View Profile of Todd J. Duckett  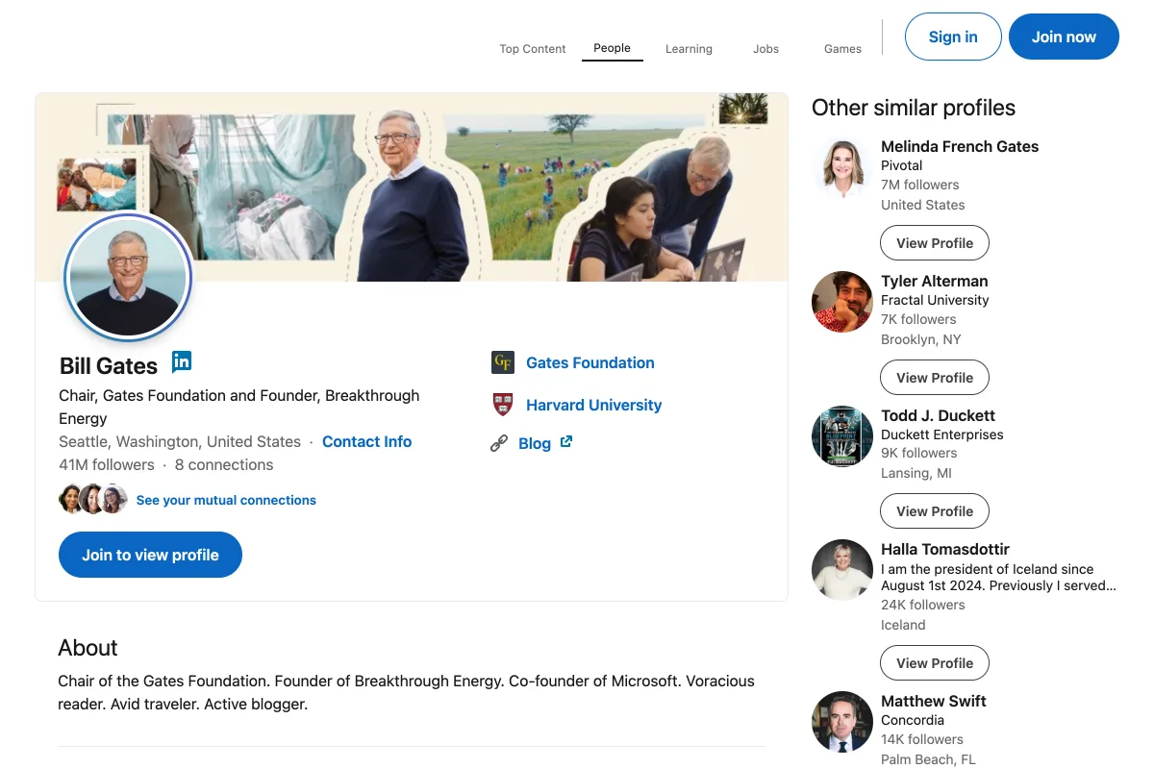click(x=935, y=511)
